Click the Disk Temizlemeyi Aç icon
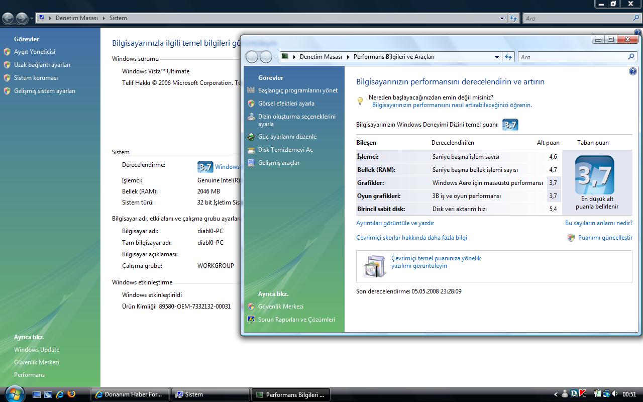 pyautogui.click(x=251, y=150)
